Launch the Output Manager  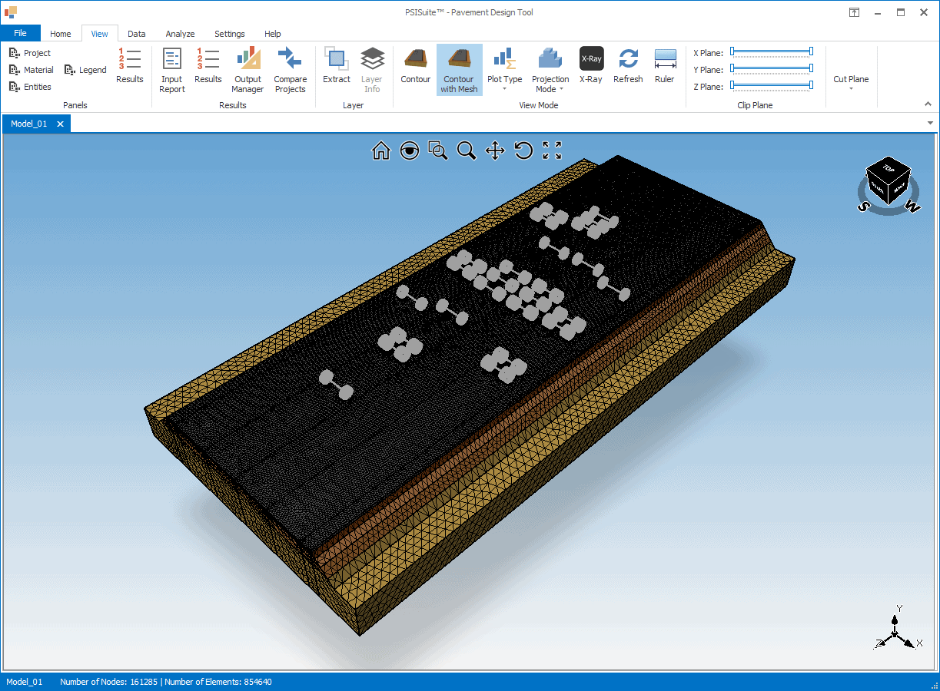247,71
